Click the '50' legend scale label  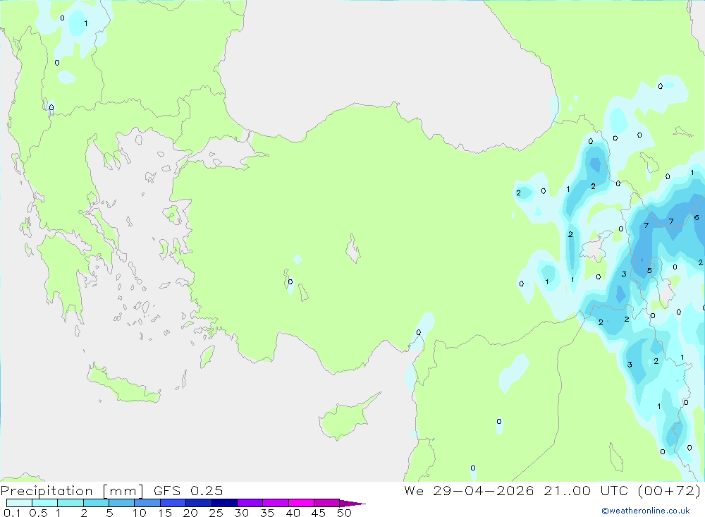pyautogui.click(x=344, y=513)
